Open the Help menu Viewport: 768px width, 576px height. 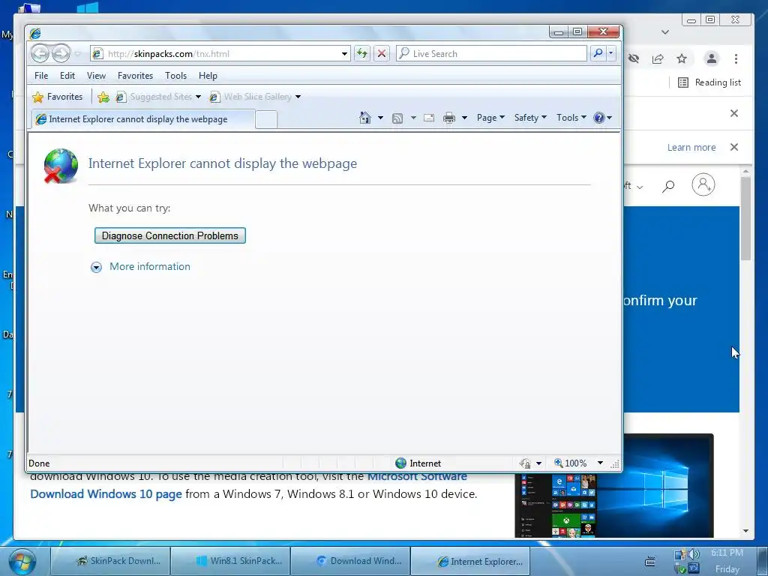tap(208, 76)
